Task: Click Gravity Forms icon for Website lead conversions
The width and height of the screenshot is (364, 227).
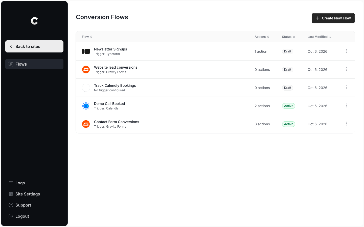Action: pyautogui.click(x=86, y=70)
